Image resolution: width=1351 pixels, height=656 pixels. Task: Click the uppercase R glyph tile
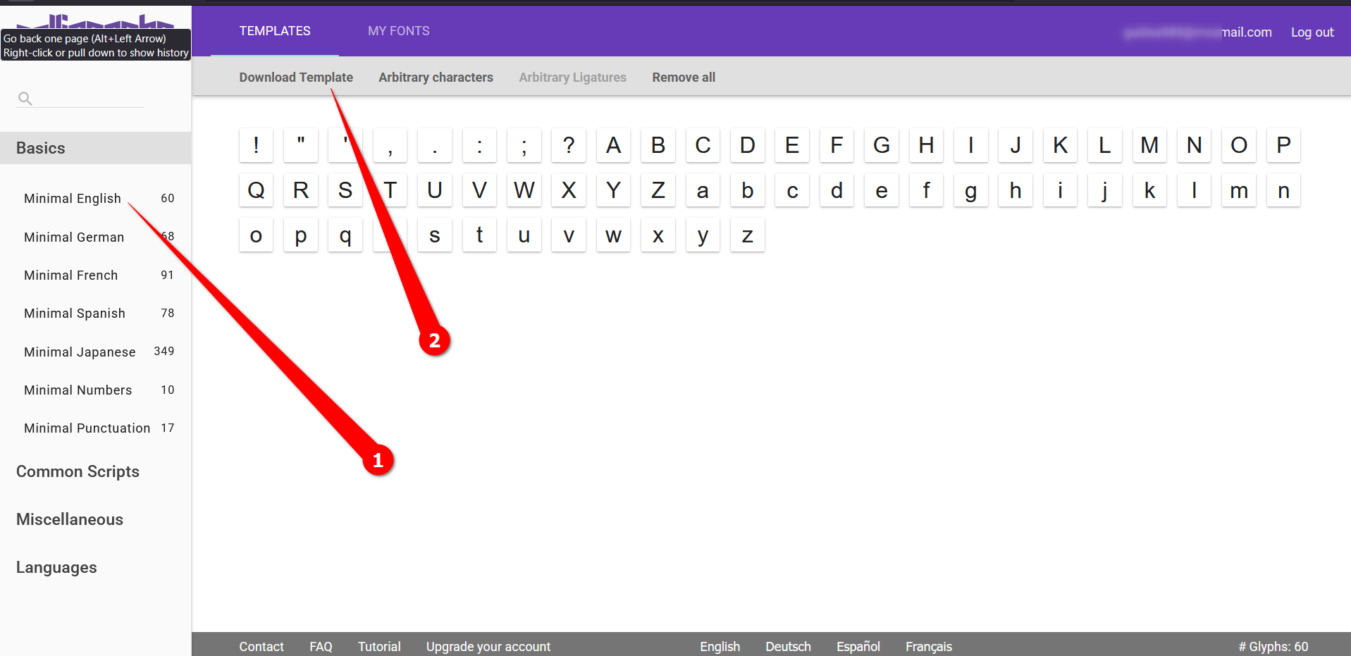click(301, 190)
